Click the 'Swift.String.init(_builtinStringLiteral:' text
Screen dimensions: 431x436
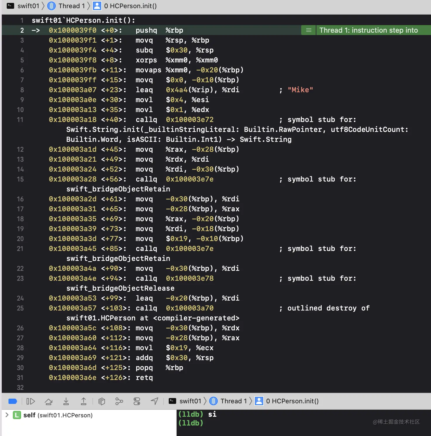pos(153,130)
